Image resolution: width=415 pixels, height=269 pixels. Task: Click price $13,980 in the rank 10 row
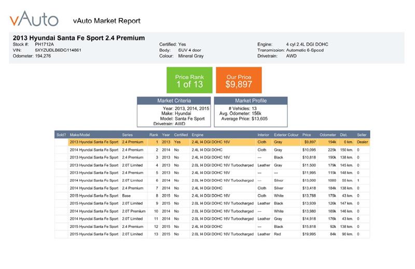tap(309, 211)
